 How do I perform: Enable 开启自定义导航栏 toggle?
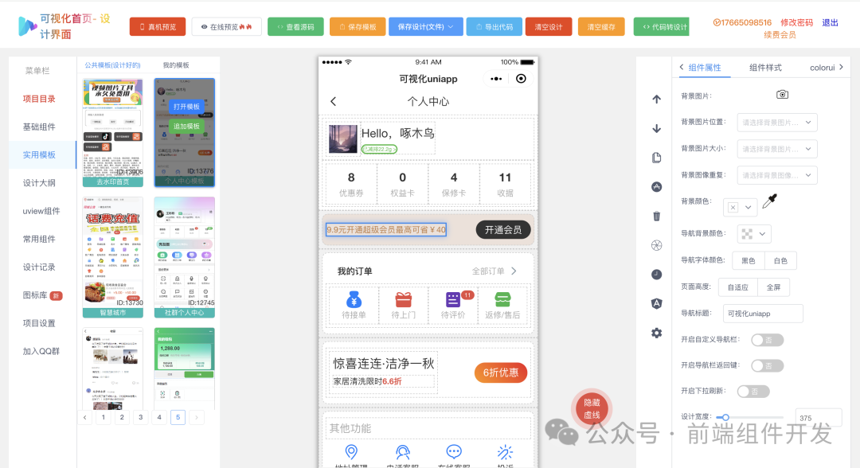[x=767, y=339]
